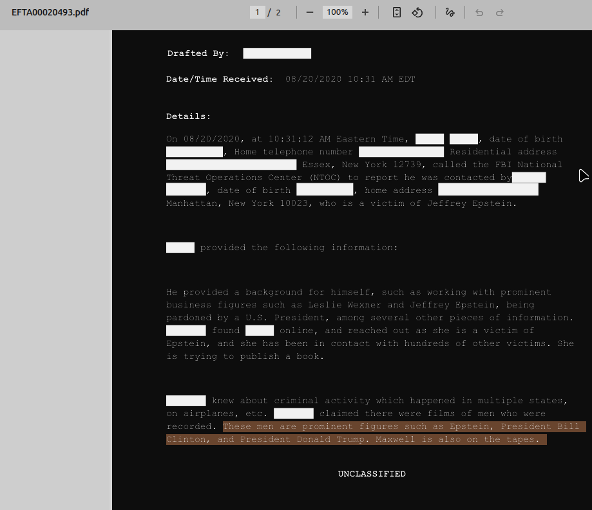The image size is (592, 510).
Task: Click 'is trying to publish a book.' line
Action: tap(245, 356)
